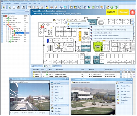The image size is (137, 116).
Task: Click the Snapshot icon in Live Video tools
Action: coord(118,89)
